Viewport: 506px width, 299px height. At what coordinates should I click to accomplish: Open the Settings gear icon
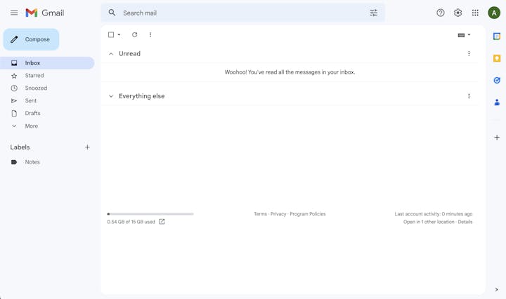tap(458, 13)
